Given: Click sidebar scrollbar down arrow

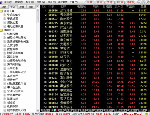Looking at the screenshot, I should pos(38,111).
